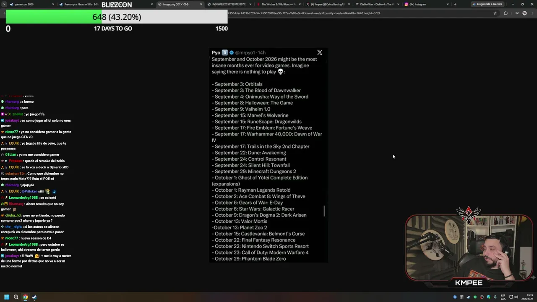Click chat username the__night
The width and height of the screenshot is (537, 302).
coord(13,227)
